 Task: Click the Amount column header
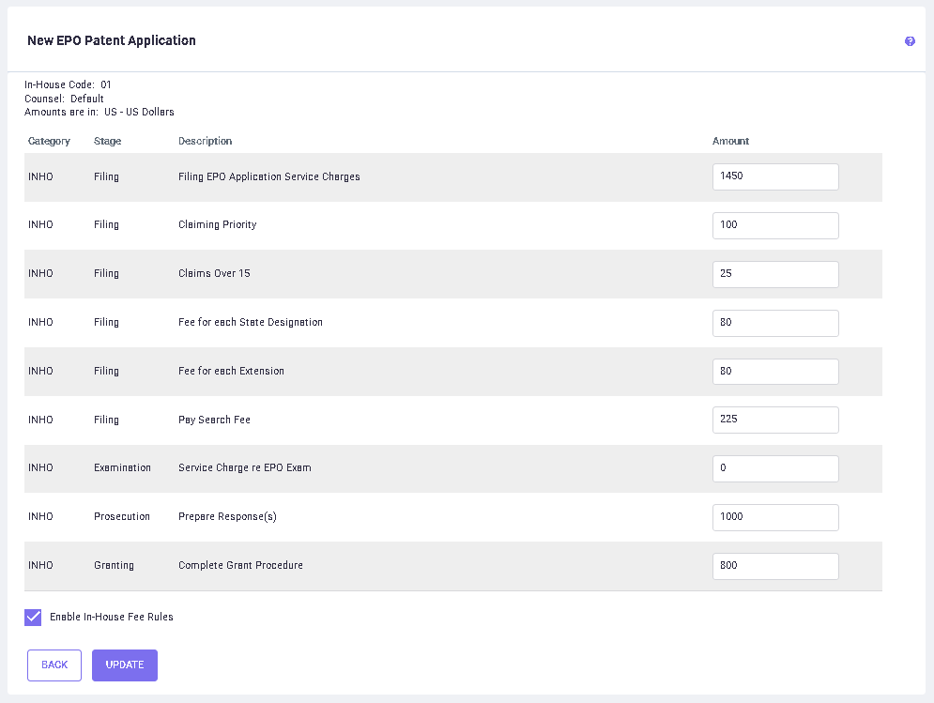(730, 141)
